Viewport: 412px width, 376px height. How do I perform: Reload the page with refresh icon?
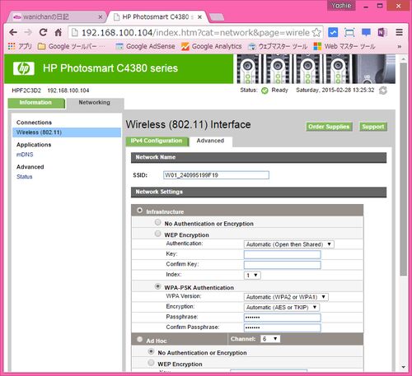click(43, 33)
